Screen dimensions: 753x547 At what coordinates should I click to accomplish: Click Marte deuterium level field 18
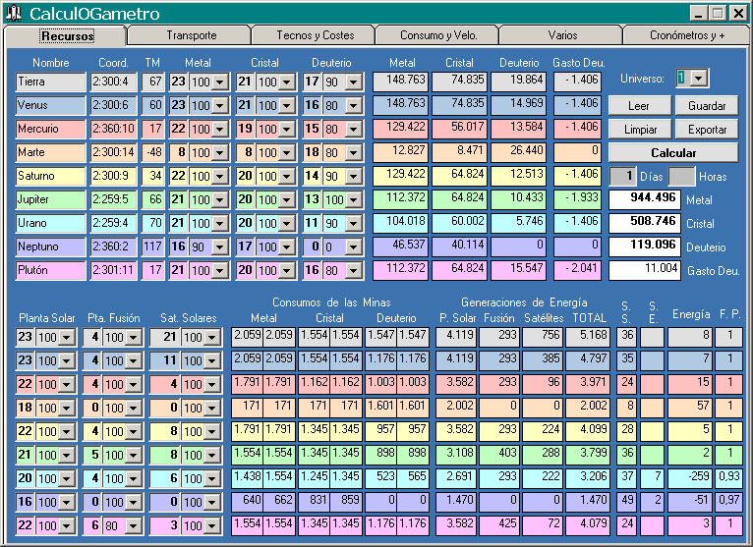click(x=312, y=152)
